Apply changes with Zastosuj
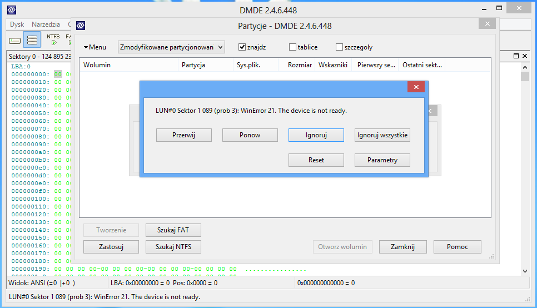 click(x=111, y=247)
